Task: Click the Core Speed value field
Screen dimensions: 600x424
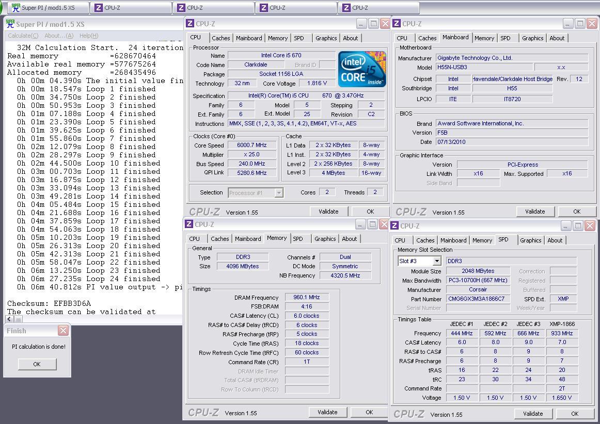Action: (251, 145)
